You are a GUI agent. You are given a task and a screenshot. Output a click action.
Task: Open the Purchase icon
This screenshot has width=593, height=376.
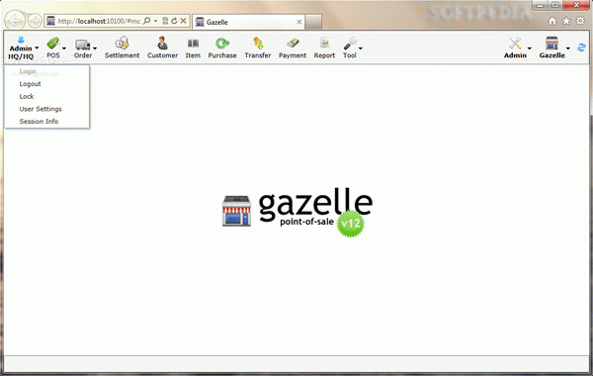222,44
